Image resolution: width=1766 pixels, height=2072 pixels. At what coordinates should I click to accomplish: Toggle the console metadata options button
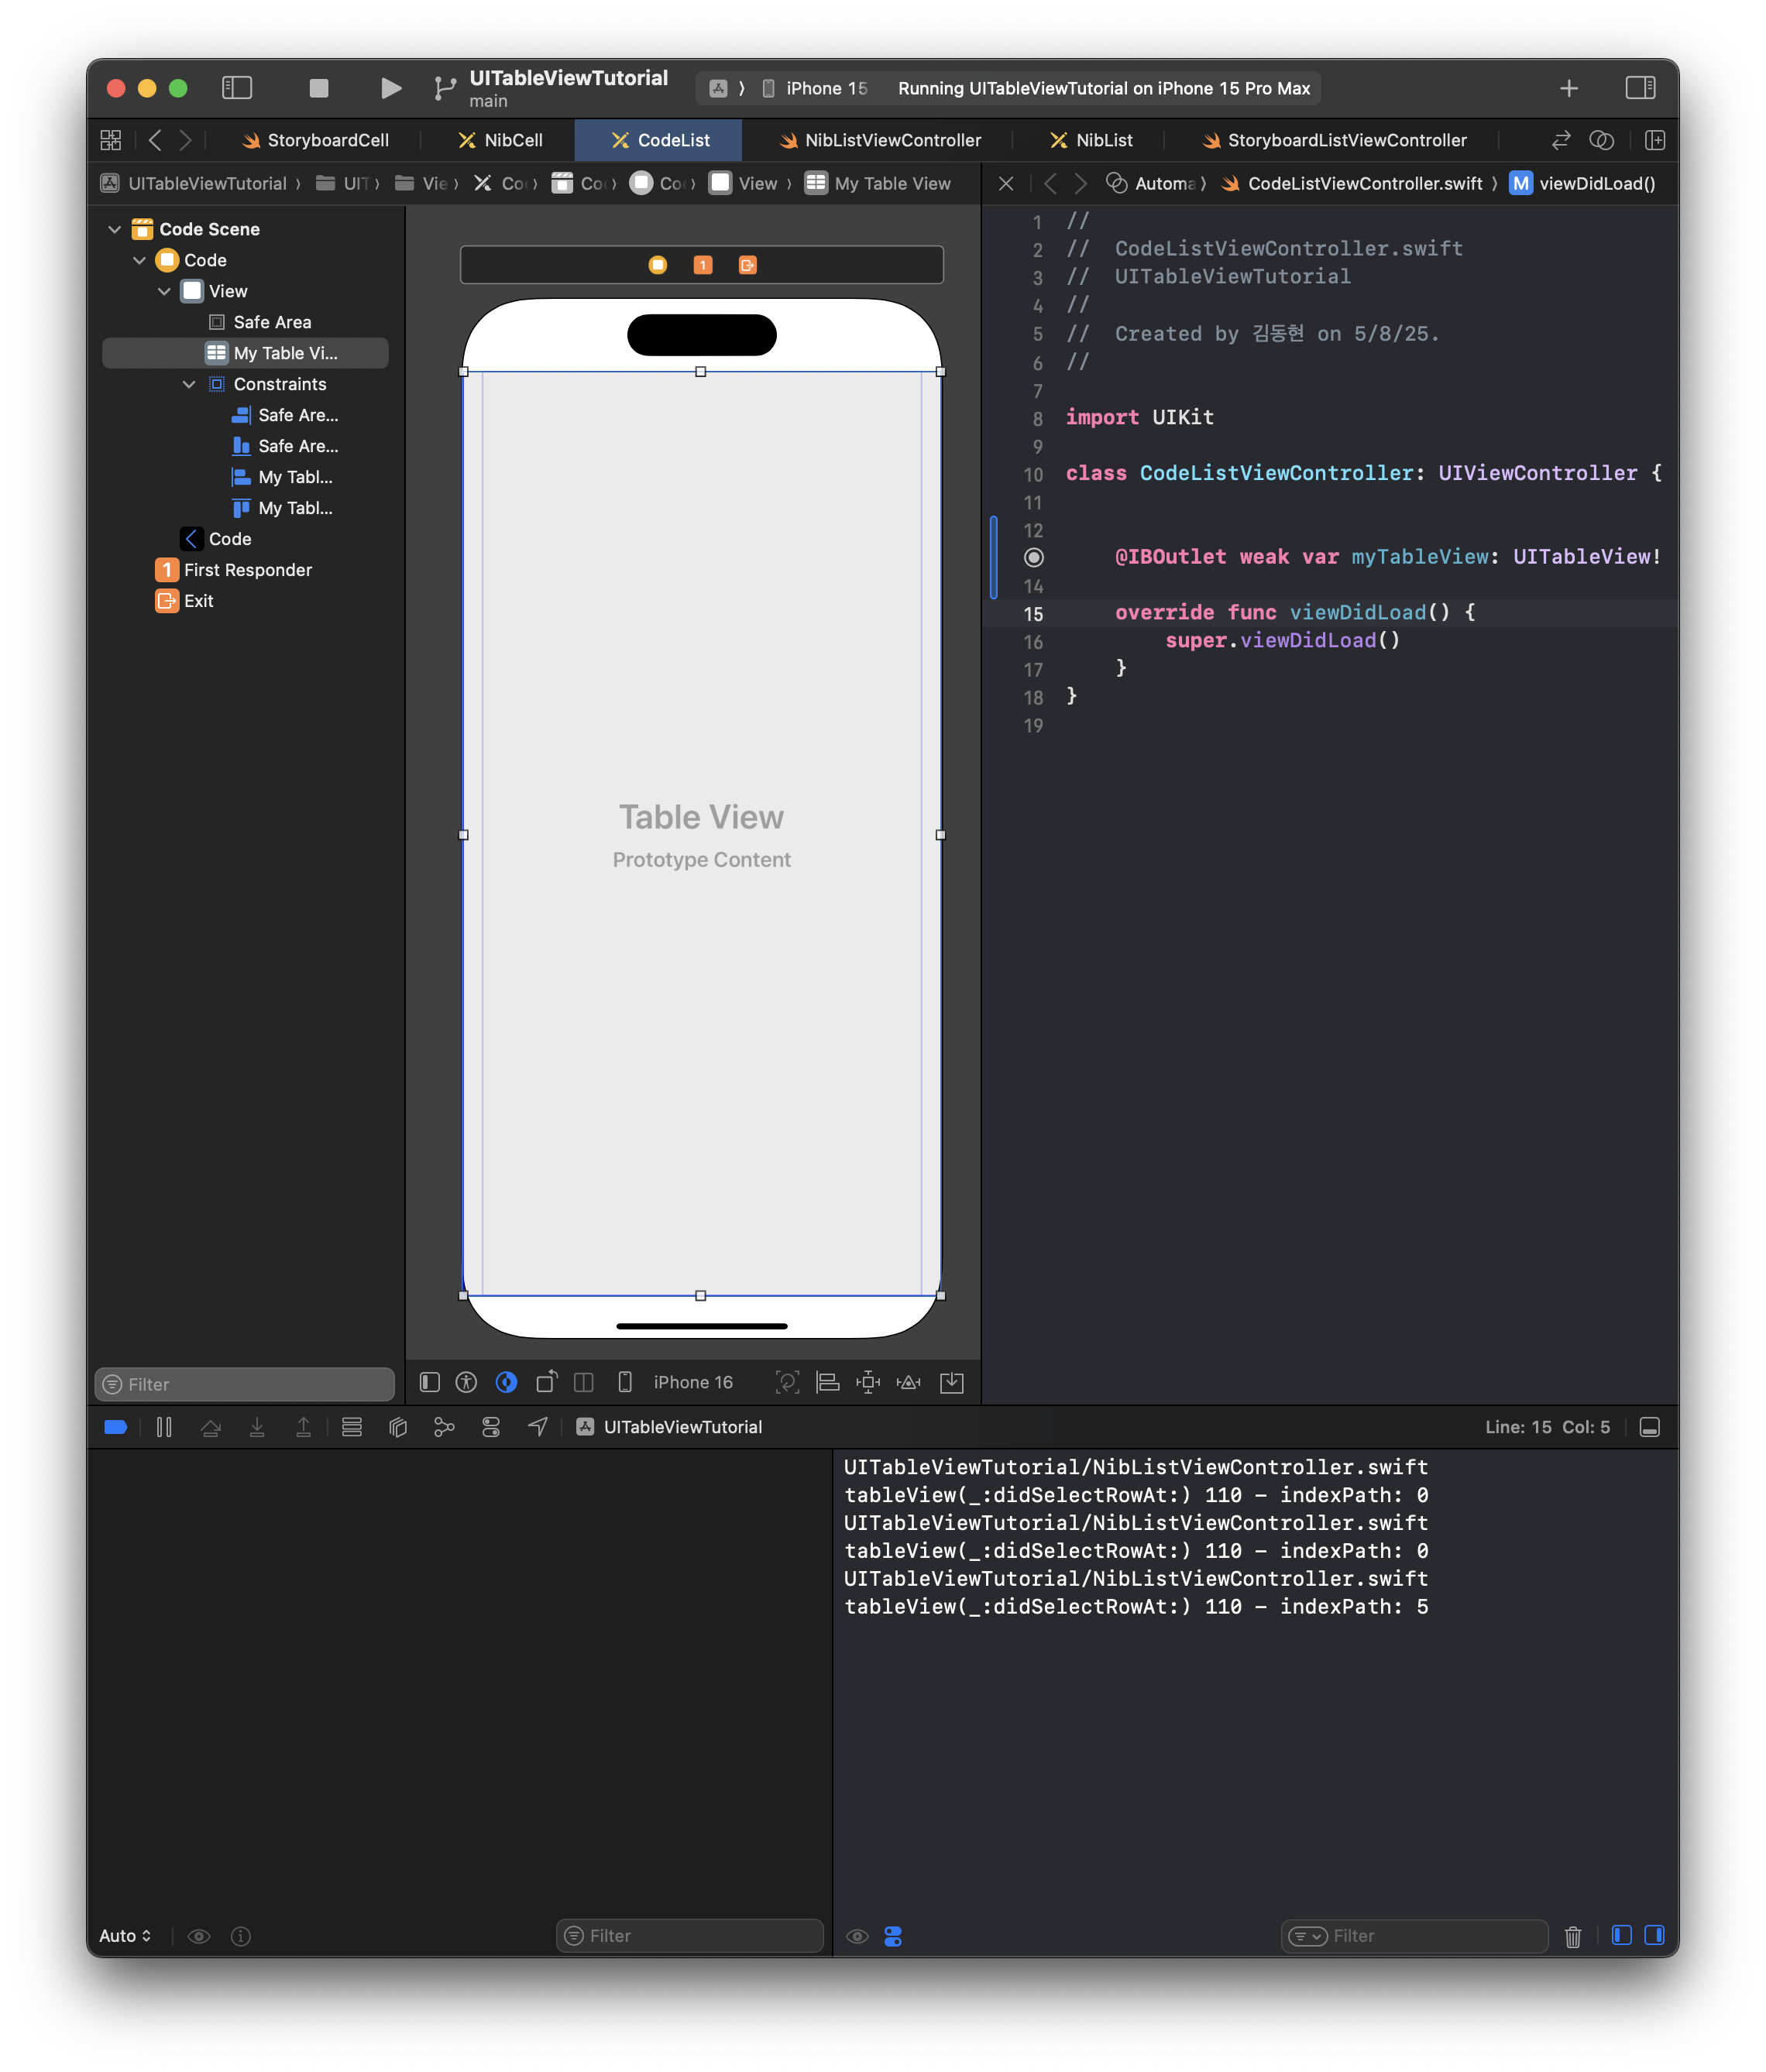pyautogui.click(x=892, y=1936)
